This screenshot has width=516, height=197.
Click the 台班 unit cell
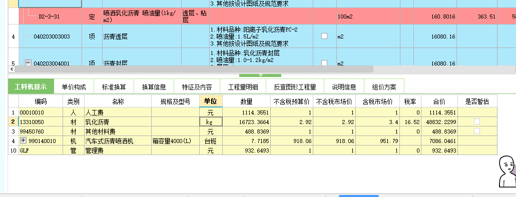211,141
